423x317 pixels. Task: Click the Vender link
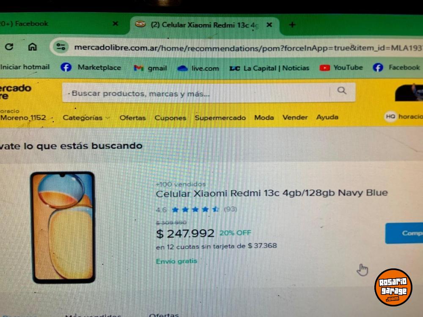pyautogui.click(x=295, y=117)
